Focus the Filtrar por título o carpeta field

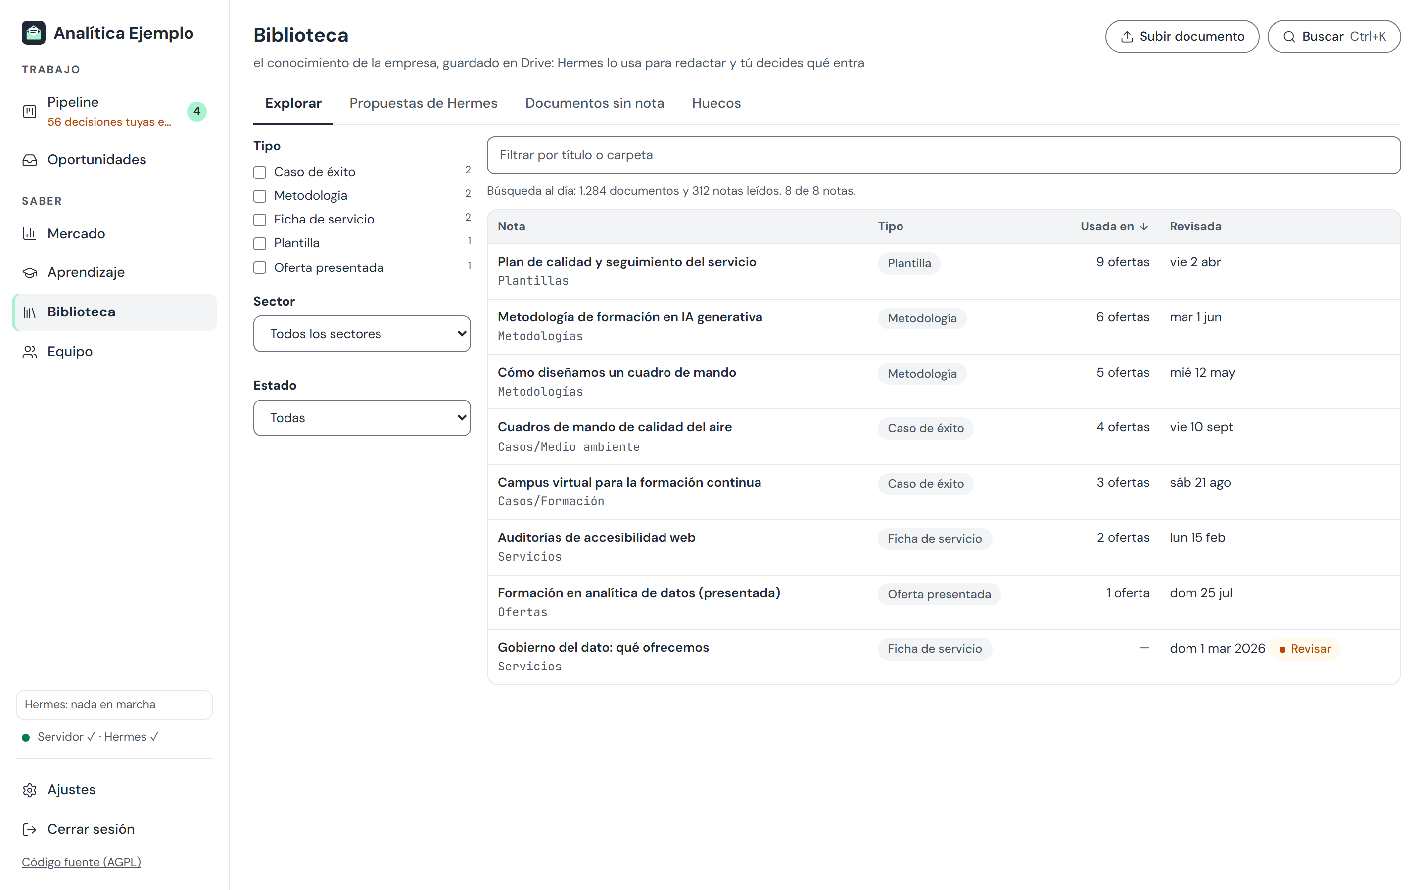(944, 155)
